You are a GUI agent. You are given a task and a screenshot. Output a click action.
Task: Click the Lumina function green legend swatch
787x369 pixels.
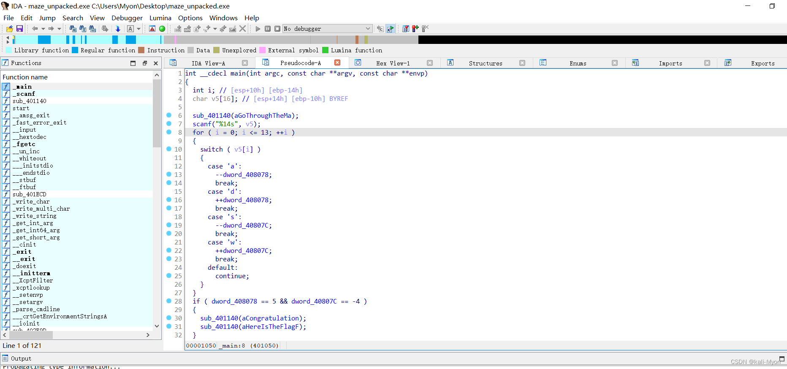pyautogui.click(x=325, y=50)
